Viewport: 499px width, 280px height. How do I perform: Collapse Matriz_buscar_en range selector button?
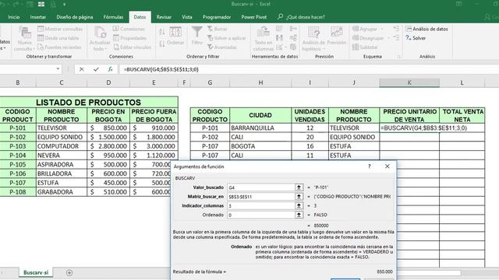click(299, 197)
